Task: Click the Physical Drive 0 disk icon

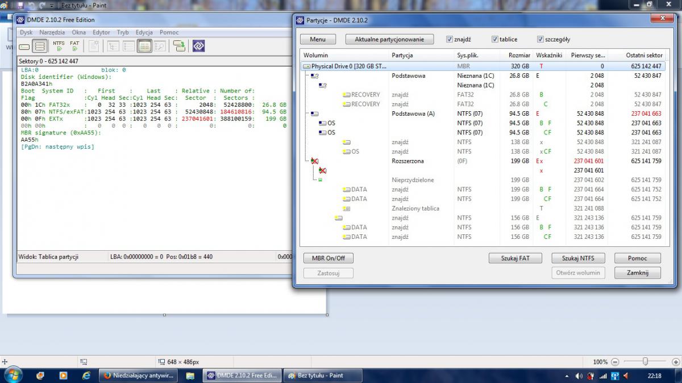Action: tap(307, 66)
